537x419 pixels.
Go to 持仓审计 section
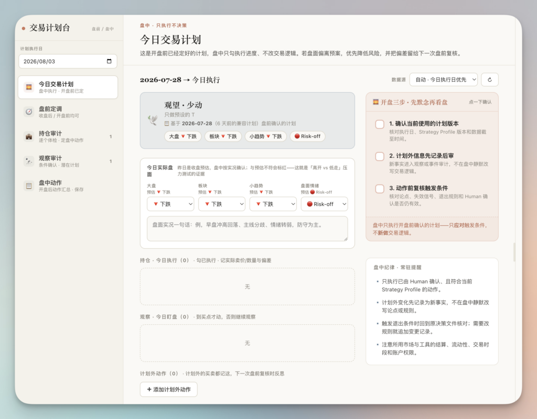coord(68,137)
